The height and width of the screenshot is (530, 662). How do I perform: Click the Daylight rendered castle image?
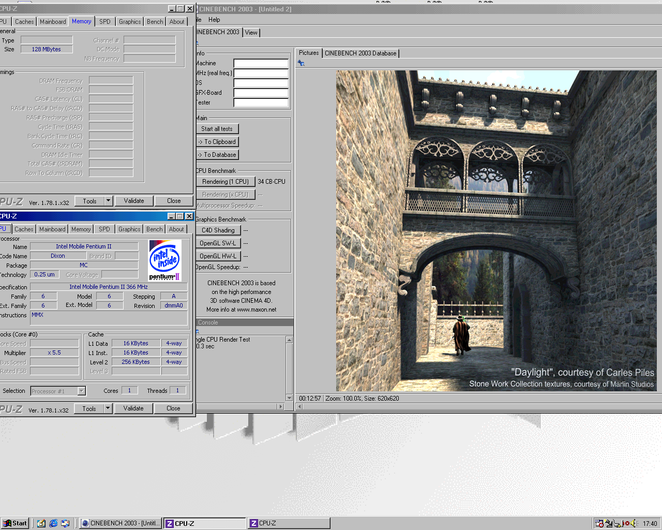496,231
